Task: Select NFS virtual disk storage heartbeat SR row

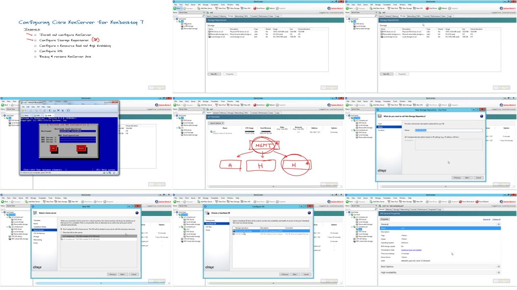Action: [271, 231]
